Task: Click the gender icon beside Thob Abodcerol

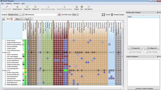Action: [6, 84]
